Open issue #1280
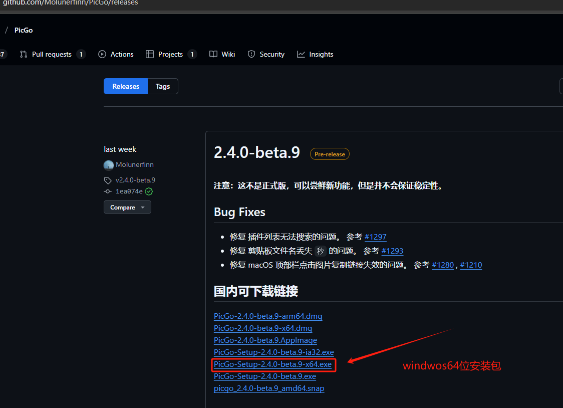The width and height of the screenshot is (563, 408). pyautogui.click(x=443, y=265)
